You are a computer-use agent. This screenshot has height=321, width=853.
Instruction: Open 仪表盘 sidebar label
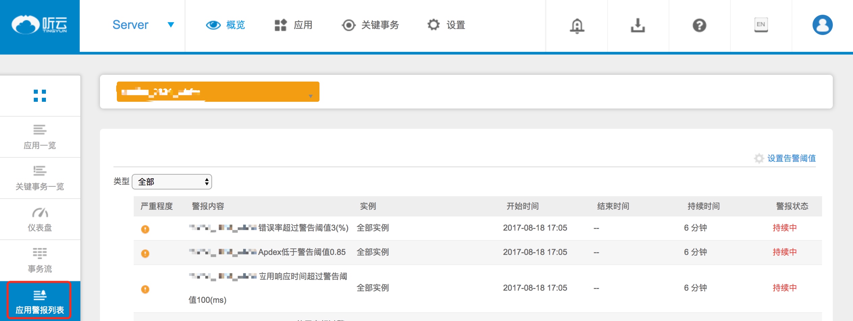(40, 228)
